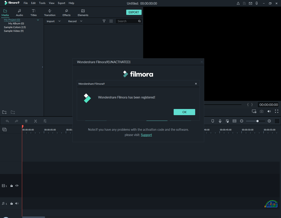Click the Redo arrow icon
Screen dimensions: 281x218
point(16,121)
